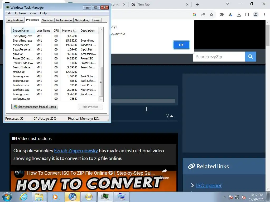Close the New Tab tab

[x=187, y=5]
